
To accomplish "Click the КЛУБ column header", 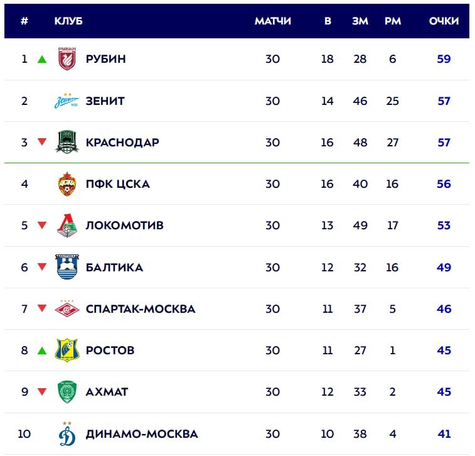I will pos(68,21).
